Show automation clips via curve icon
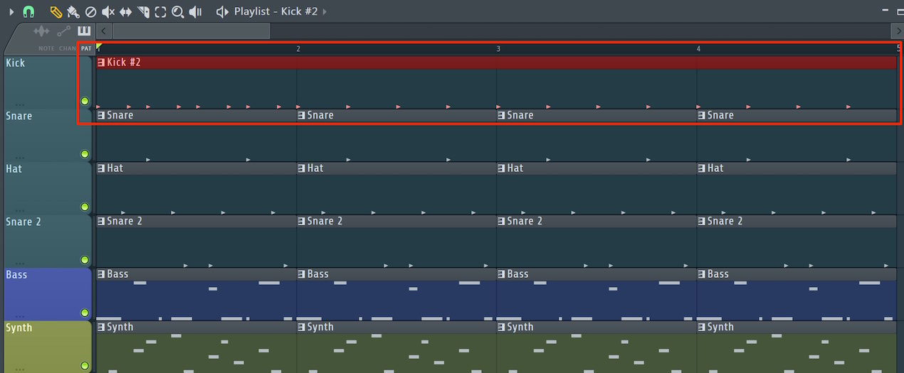 (x=64, y=31)
